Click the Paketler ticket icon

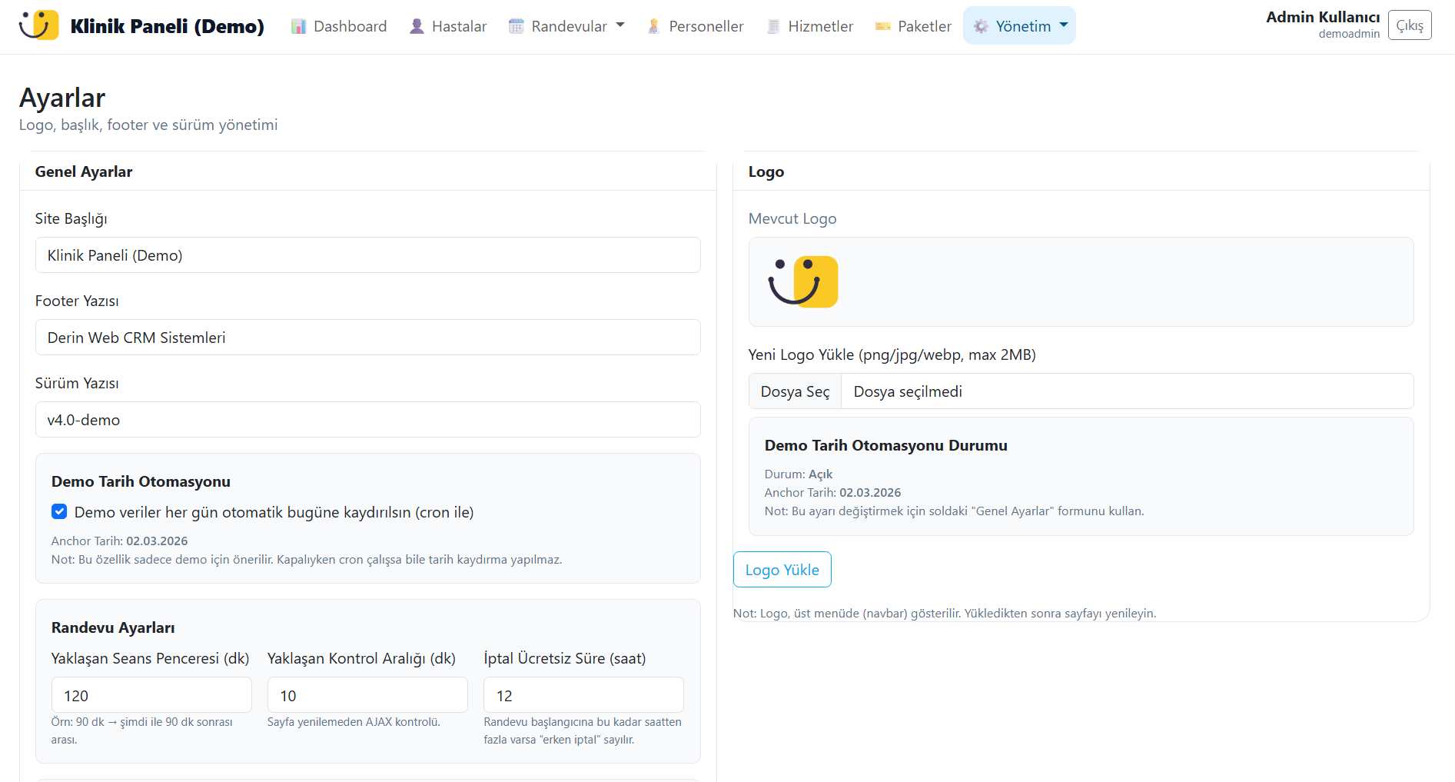[883, 27]
